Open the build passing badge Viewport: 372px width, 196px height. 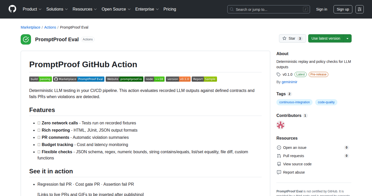pyautogui.click(x=41, y=79)
